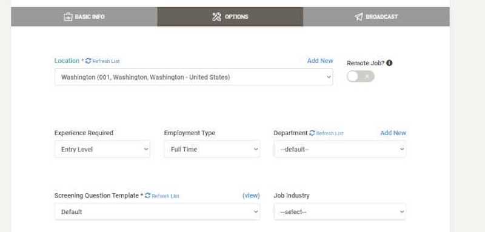This screenshot has width=485, height=232.
Task: Click the Screening Question Template refresh icon
Action: point(147,196)
